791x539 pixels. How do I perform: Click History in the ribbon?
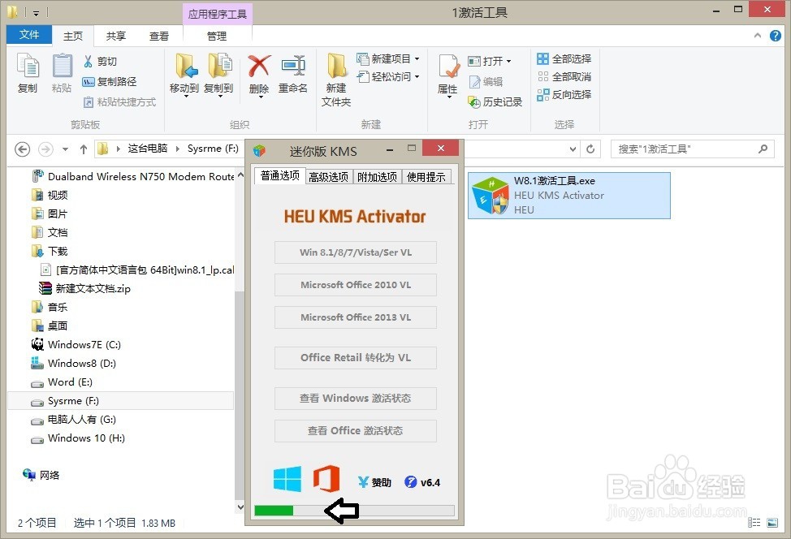point(495,101)
